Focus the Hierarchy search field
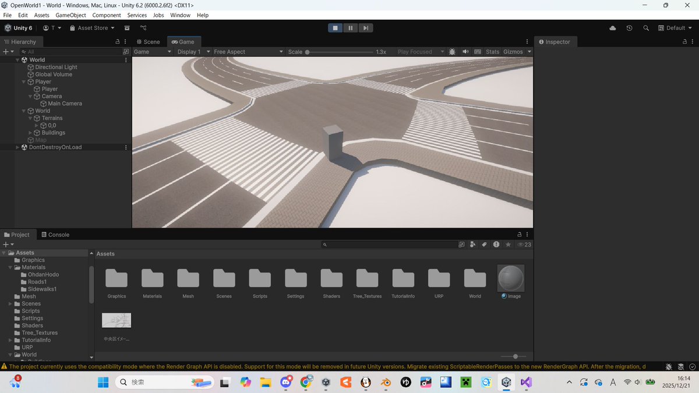Viewport: 699px width, 393px height. [x=70, y=52]
